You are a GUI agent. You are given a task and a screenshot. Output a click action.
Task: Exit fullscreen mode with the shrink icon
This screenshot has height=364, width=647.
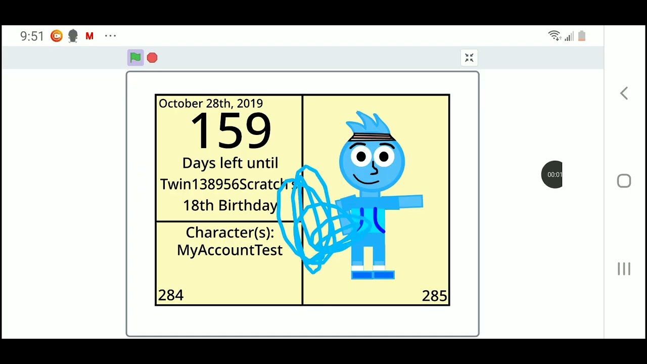[469, 58]
